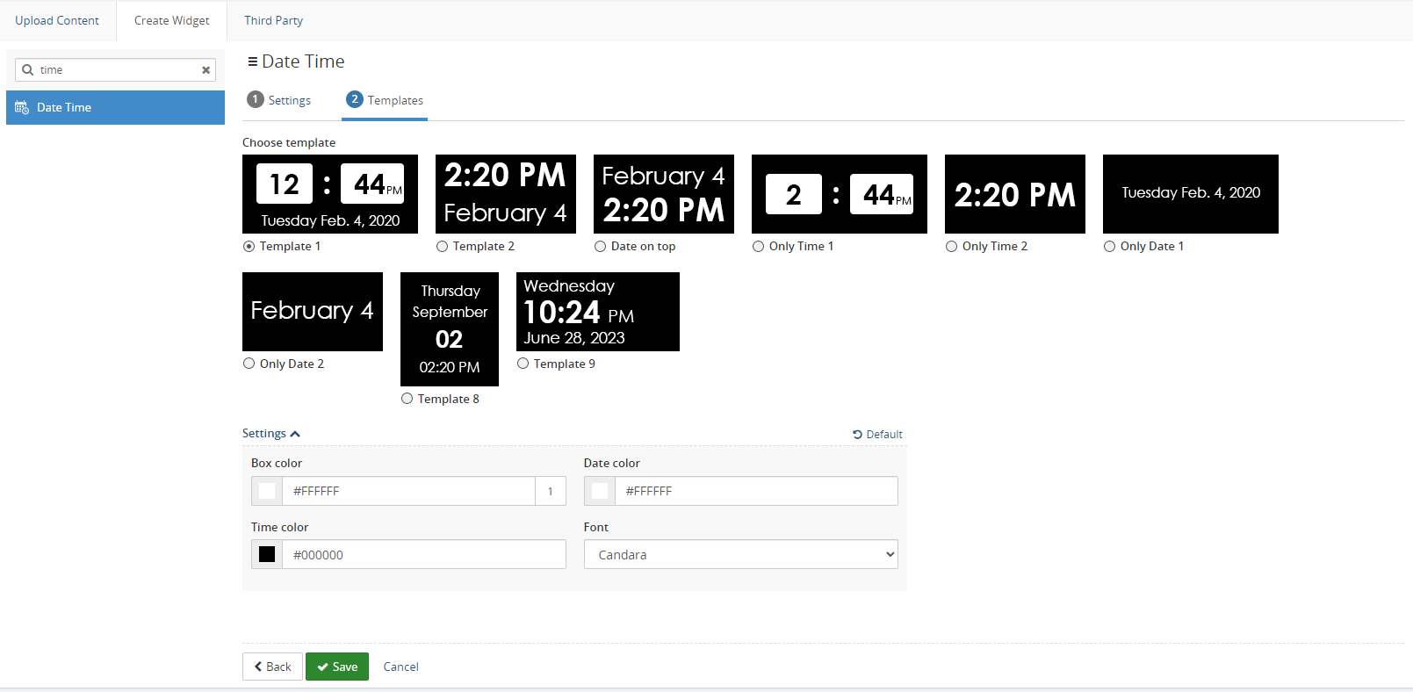The image size is (1413, 692).
Task: Click the step 2 circle badge
Action: [x=355, y=99]
